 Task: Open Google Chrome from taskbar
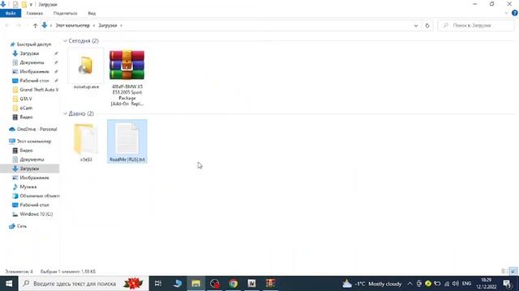pos(234,284)
